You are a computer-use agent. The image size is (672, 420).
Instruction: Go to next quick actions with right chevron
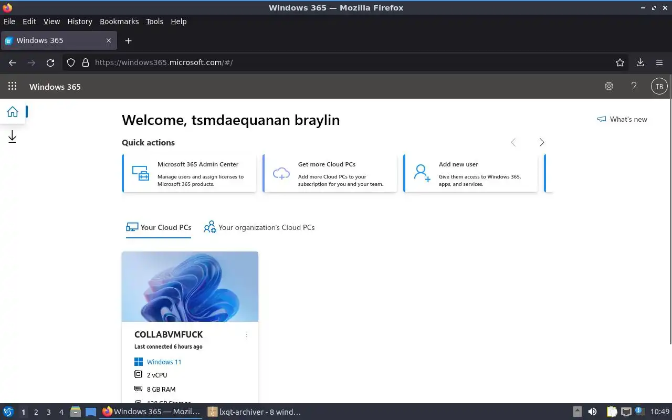pos(542,142)
